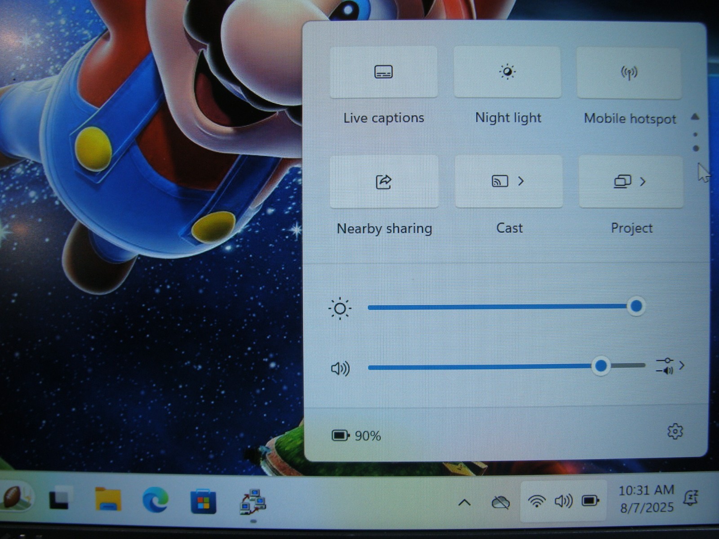Mute sound via speaker icon in panel
The width and height of the screenshot is (719, 539).
(x=340, y=368)
